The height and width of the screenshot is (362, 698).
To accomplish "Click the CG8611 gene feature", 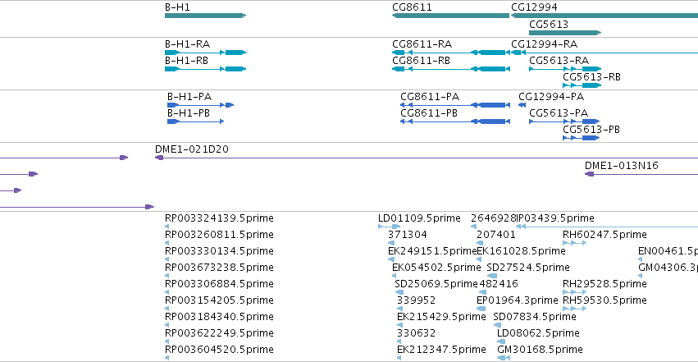I will [x=450, y=16].
